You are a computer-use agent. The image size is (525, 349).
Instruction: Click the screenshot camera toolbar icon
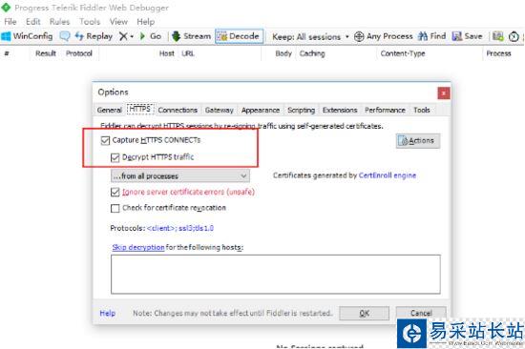[498, 36]
